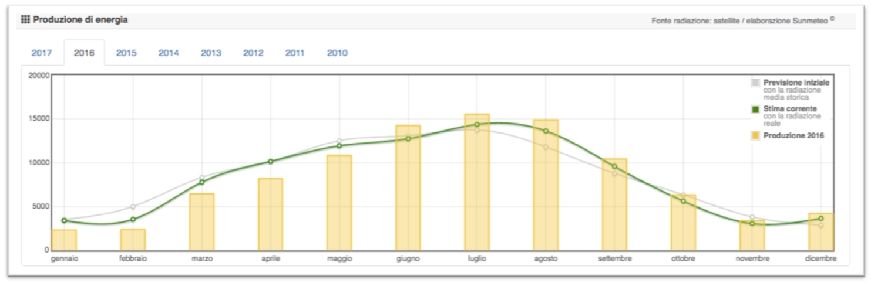Select the yellow bar for marzo

point(201,223)
